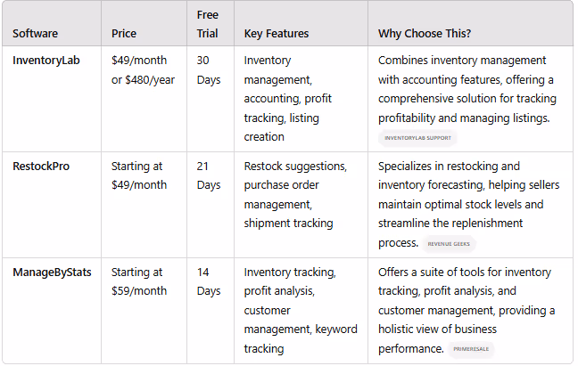Click the Key Features column header
Image resolution: width=578 pixels, height=366 pixels.
click(277, 34)
